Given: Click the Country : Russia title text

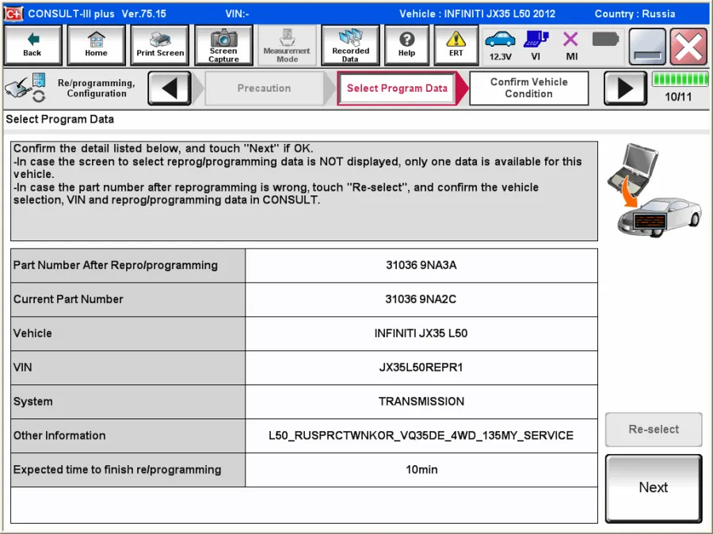Looking at the screenshot, I should click(x=635, y=13).
